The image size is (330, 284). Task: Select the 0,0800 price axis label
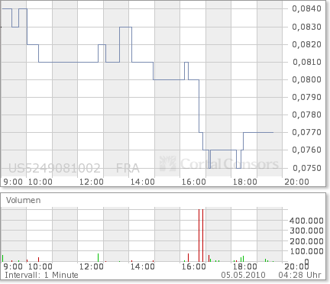306,79
